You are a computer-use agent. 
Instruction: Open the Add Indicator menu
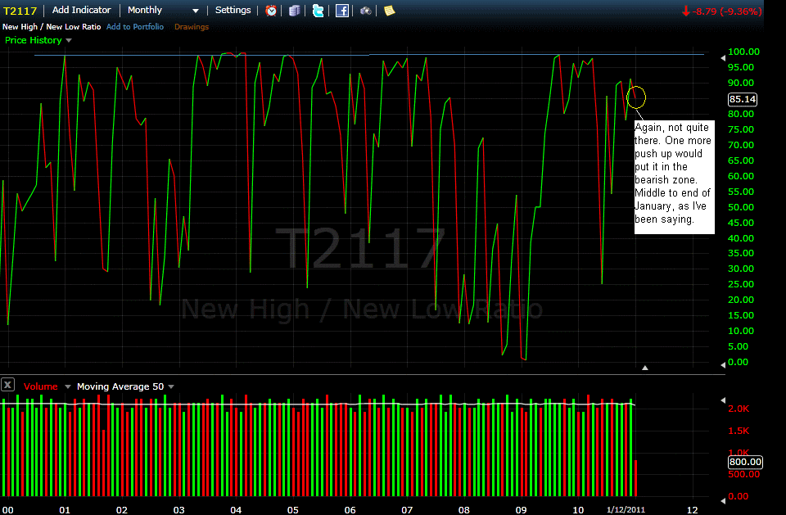tap(81, 10)
